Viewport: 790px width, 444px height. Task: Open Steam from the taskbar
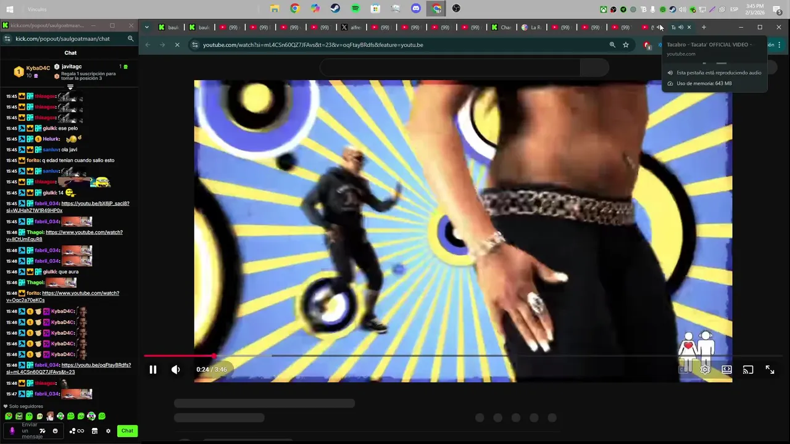(335, 9)
